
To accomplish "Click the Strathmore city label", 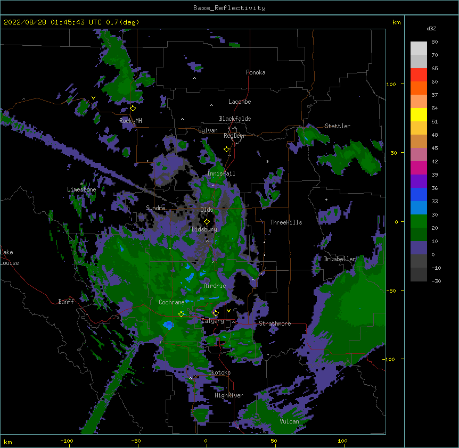I will pyautogui.click(x=275, y=323).
